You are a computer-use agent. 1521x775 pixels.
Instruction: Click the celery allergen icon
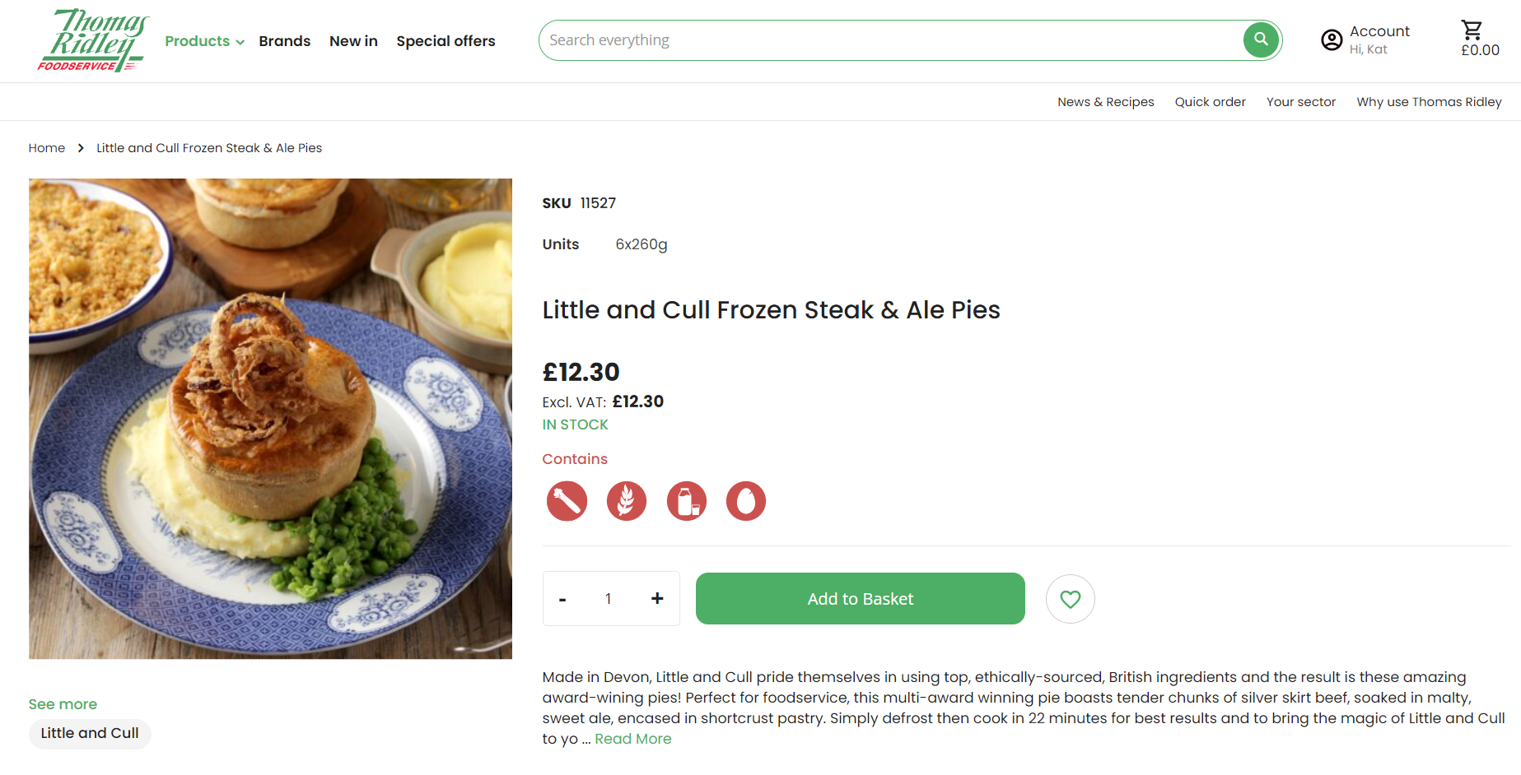point(567,501)
